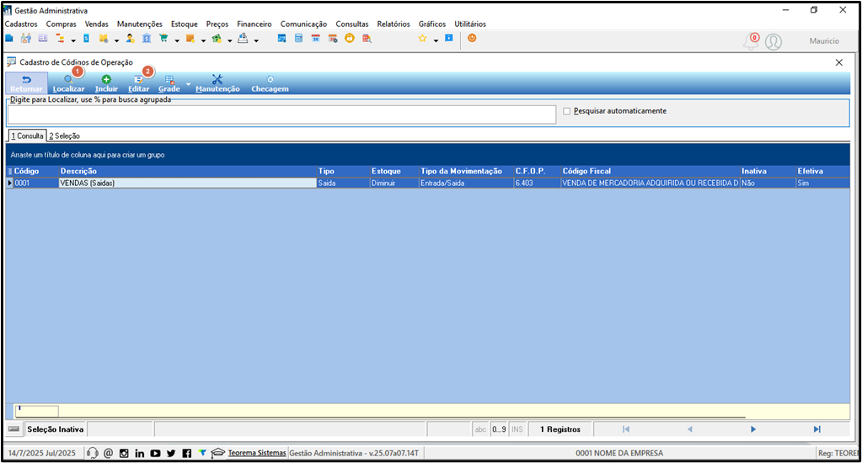Screen dimensions: 862x463
Task: Sort by the C.F.O.P. column header
Action: (537, 172)
